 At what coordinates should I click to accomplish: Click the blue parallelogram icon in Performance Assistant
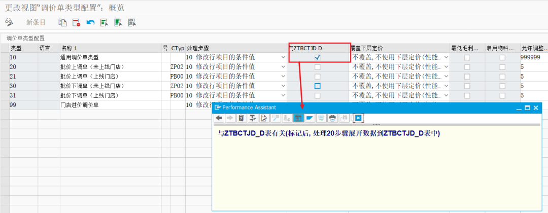(310, 118)
